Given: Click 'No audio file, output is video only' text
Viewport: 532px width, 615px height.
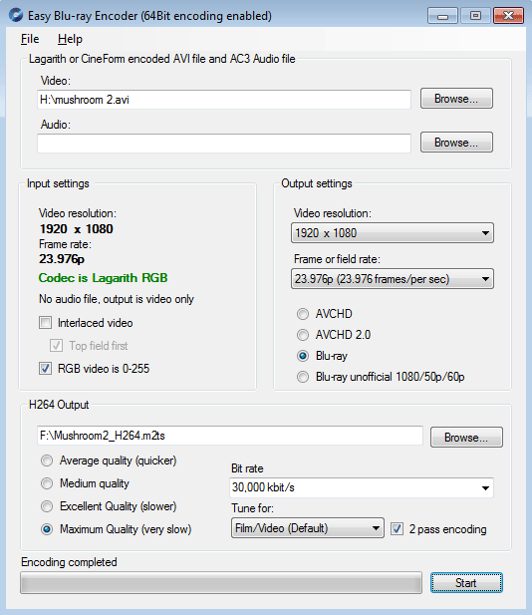Looking at the screenshot, I should pyautogui.click(x=117, y=299).
